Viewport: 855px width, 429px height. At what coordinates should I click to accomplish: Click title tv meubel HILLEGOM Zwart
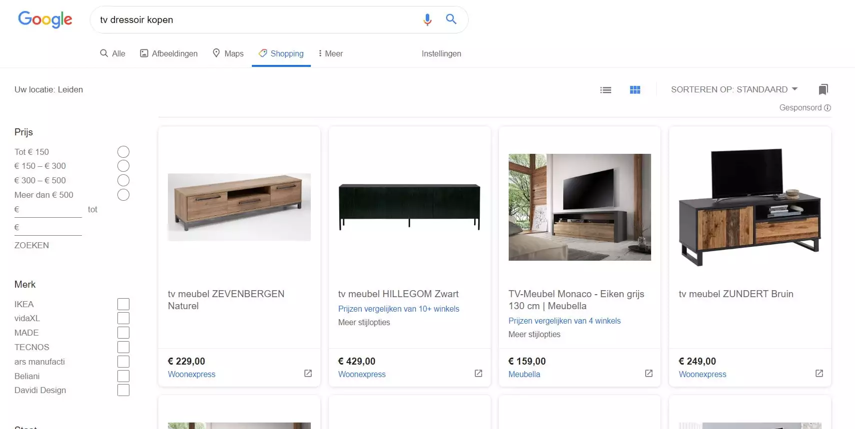pos(398,294)
